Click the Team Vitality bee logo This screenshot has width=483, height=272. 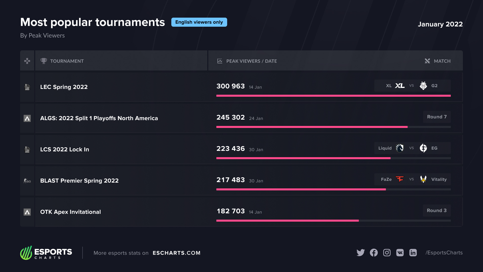[423, 179]
